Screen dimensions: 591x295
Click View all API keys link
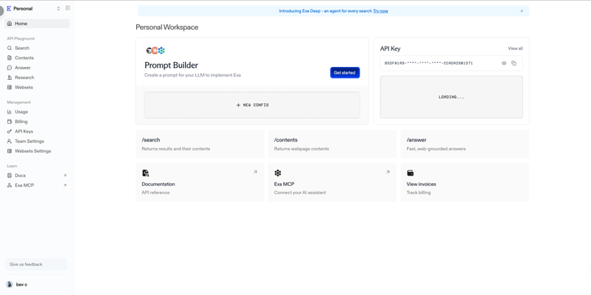(515, 48)
